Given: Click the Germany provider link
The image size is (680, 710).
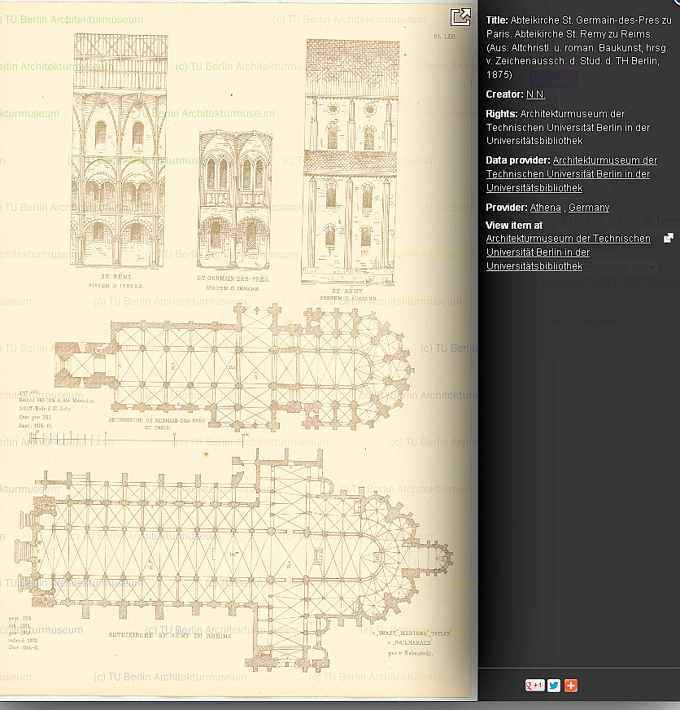Looking at the screenshot, I should coord(589,208).
